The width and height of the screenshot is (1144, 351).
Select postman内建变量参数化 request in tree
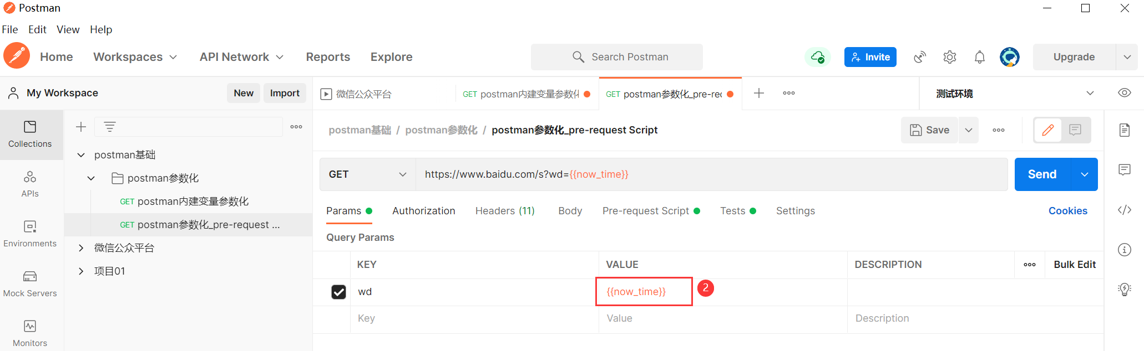[x=193, y=202]
